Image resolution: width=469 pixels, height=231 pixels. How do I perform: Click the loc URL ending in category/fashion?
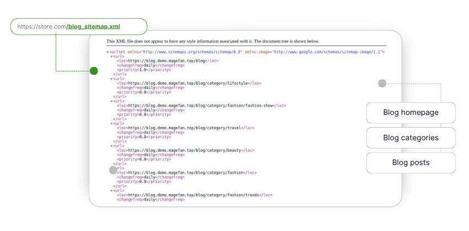pos(185,173)
